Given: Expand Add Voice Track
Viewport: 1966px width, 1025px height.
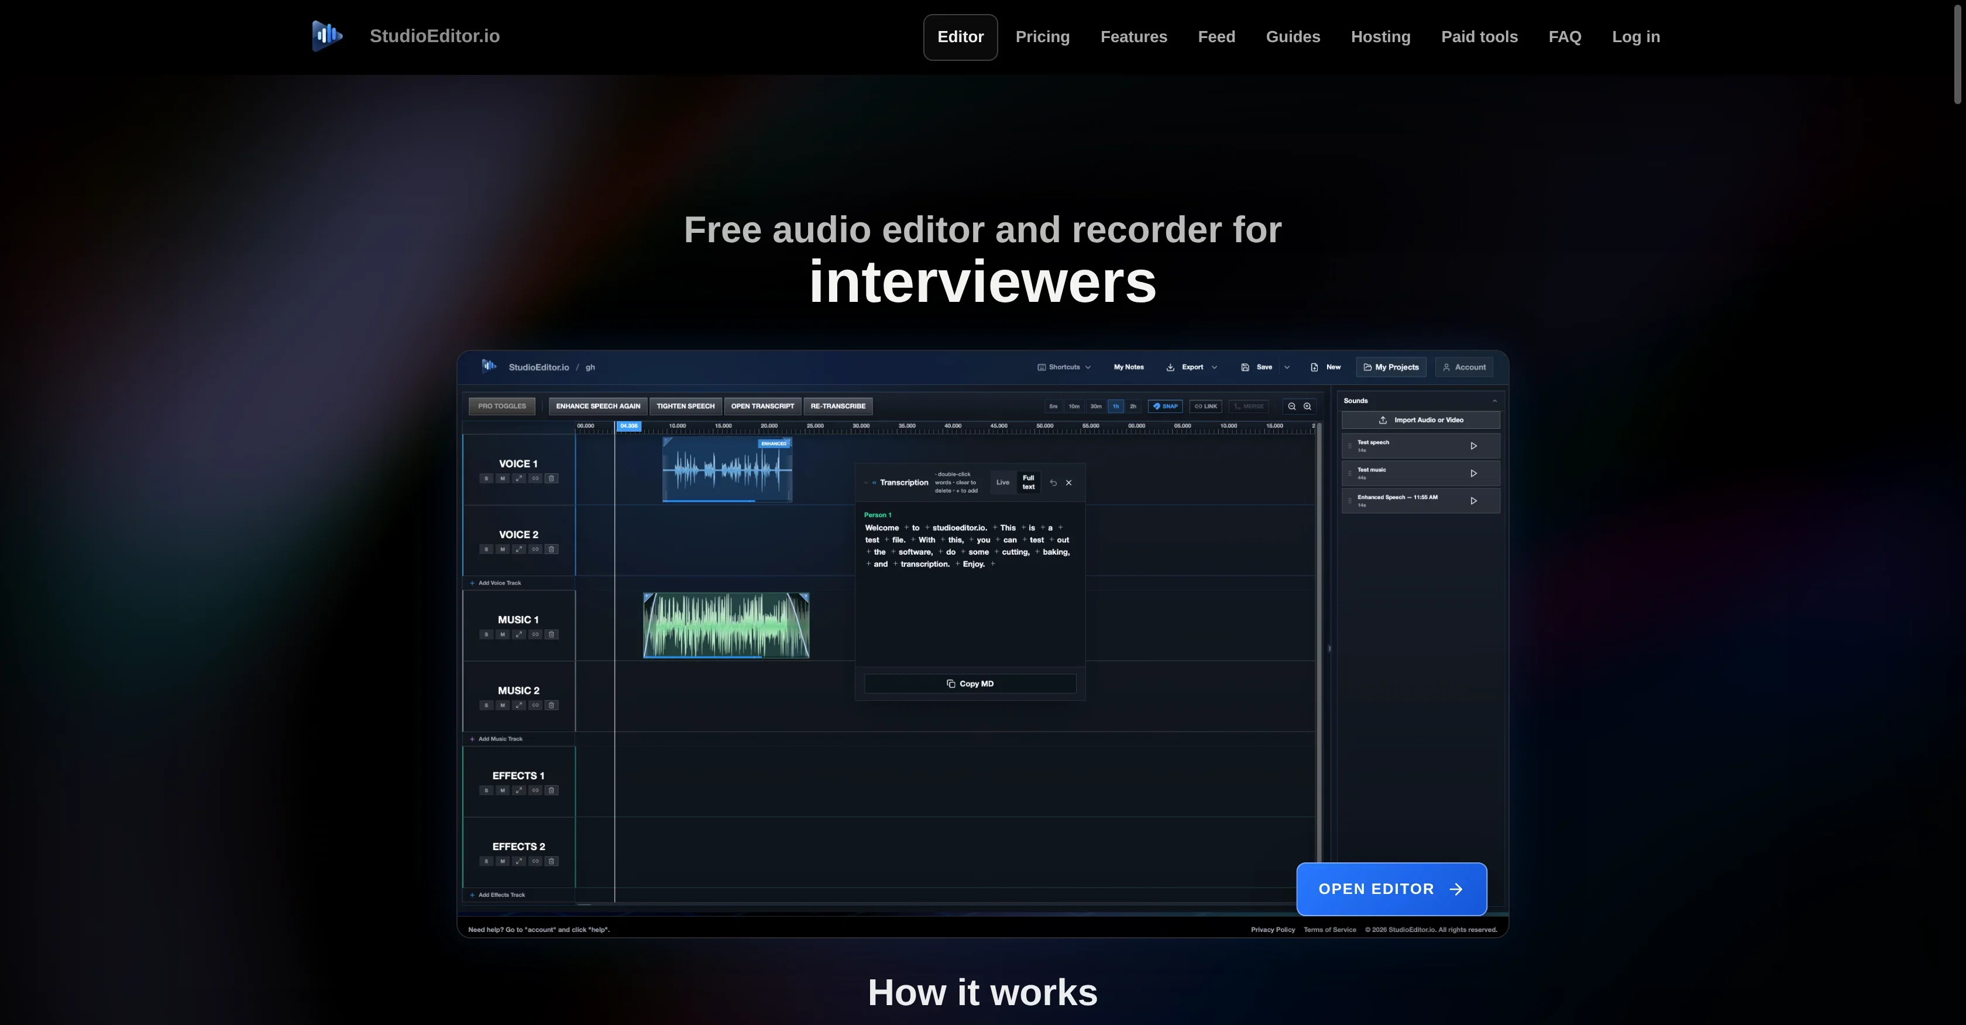Looking at the screenshot, I should click(x=496, y=583).
